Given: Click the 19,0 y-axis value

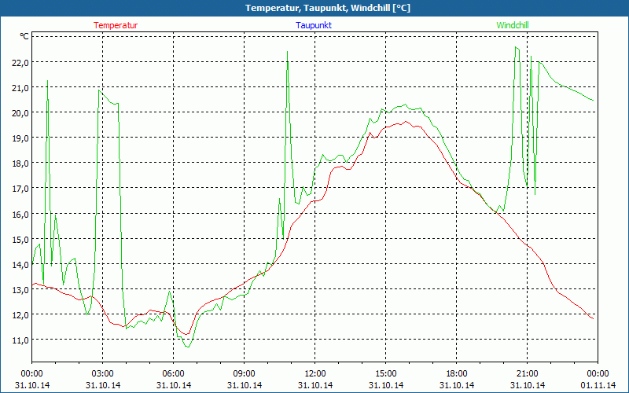Looking at the screenshot, I should click(x=19, y=138).
